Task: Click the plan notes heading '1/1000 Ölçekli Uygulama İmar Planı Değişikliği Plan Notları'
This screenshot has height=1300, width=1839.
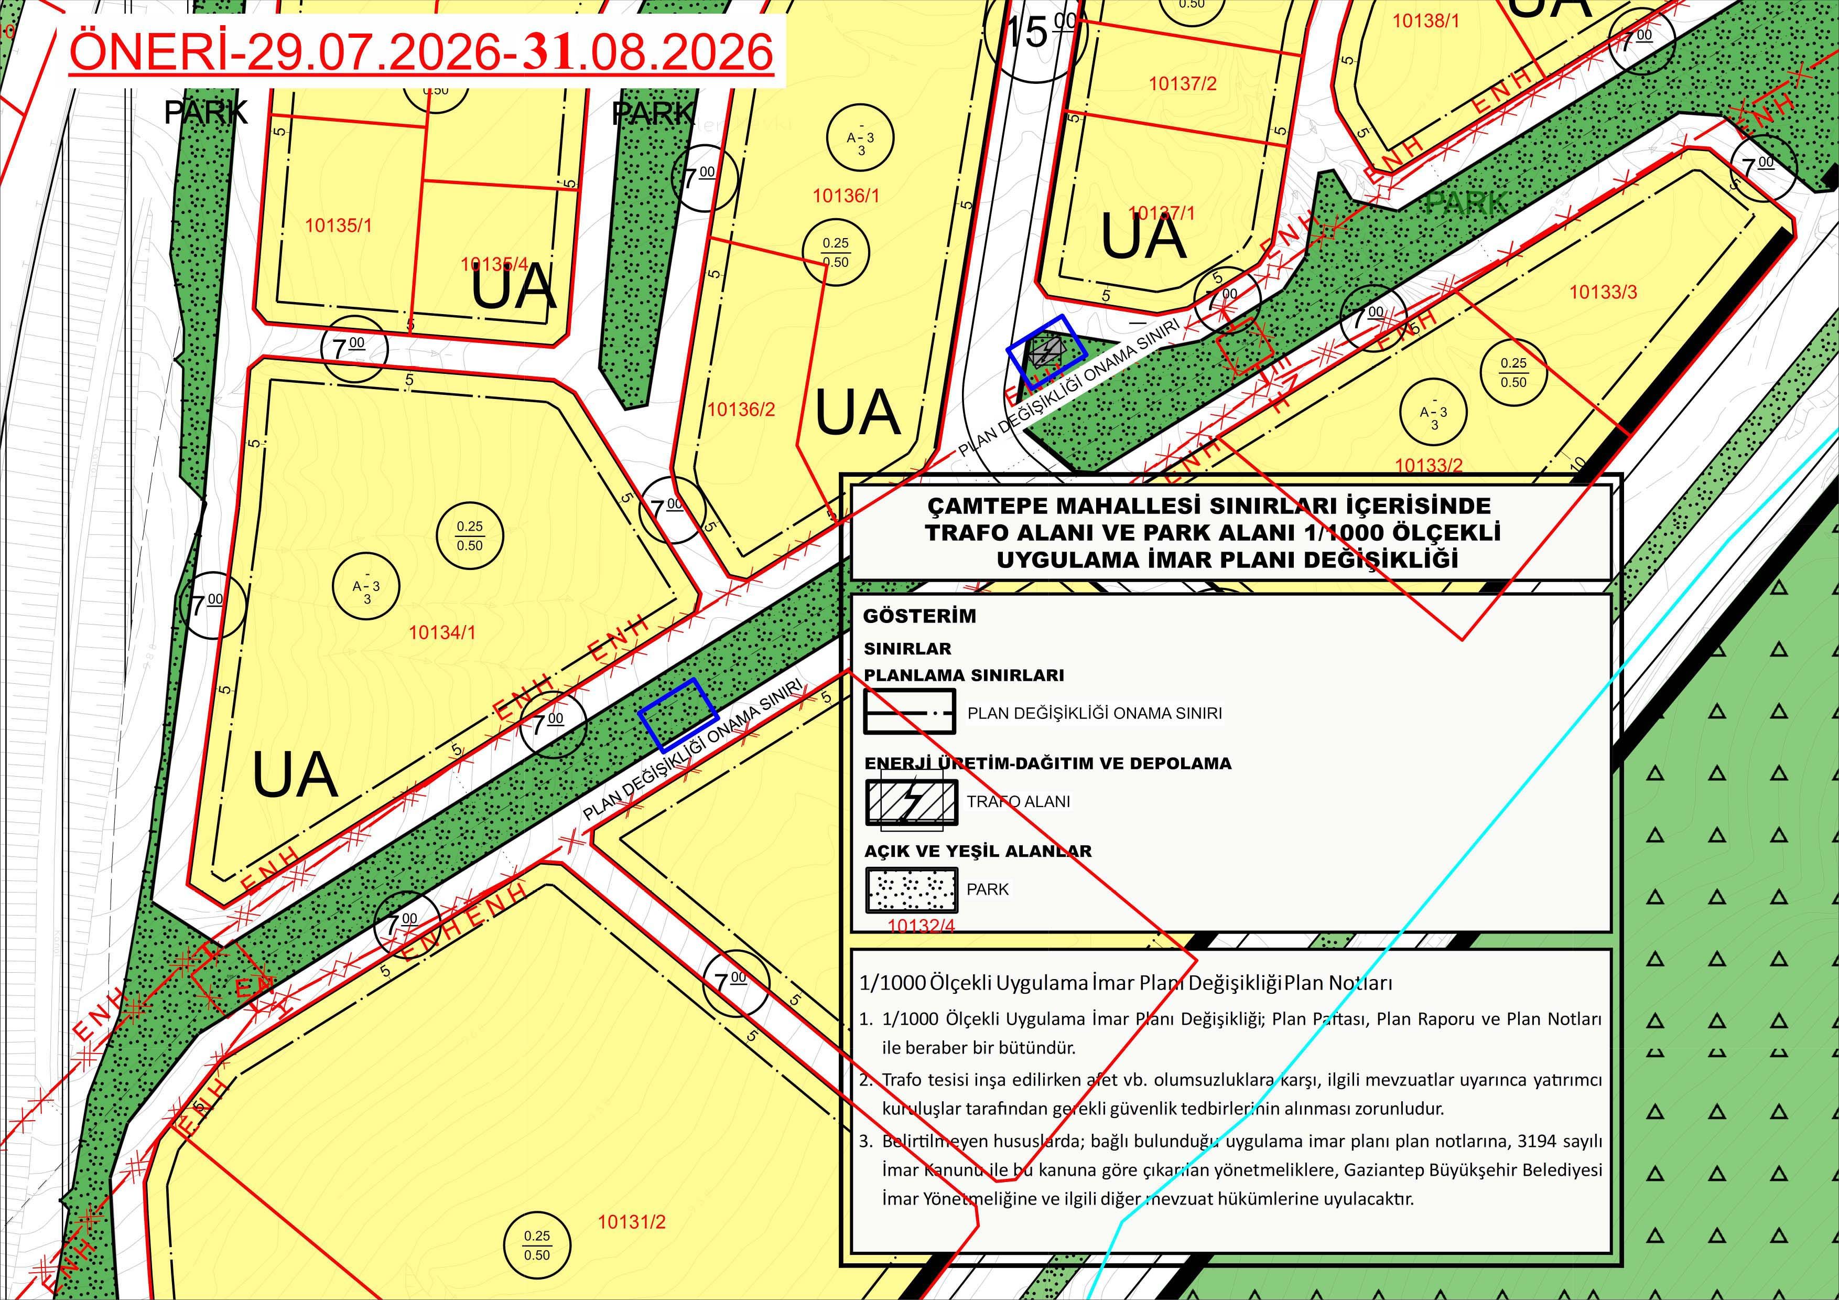Action: 1126,983
